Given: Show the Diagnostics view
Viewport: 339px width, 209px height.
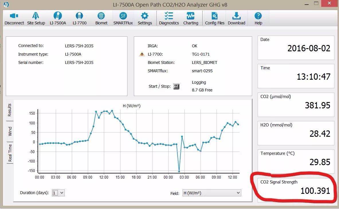Looking at the screenshot, I should point(169,18).
